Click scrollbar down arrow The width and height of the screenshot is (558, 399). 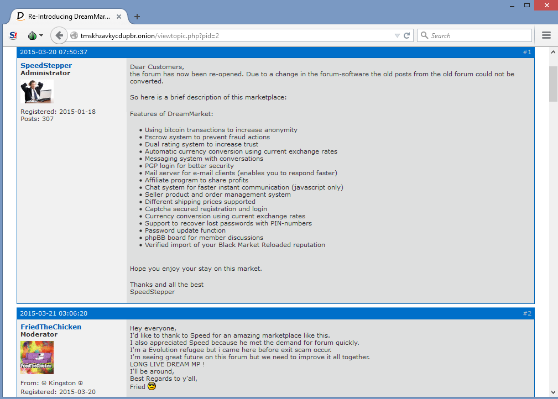tap(553, 392)
